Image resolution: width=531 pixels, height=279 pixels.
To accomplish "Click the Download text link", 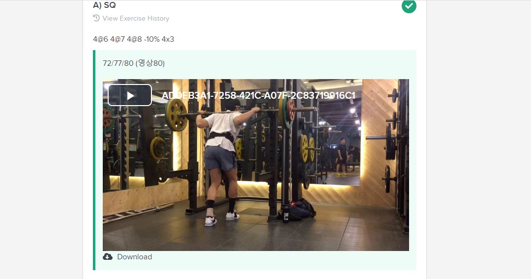I will tap(134, 257).
